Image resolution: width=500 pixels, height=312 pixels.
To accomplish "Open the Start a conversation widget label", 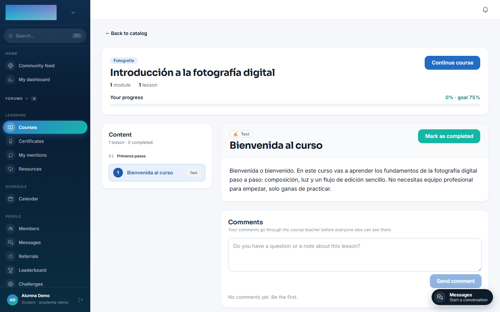I will (468, 300).
